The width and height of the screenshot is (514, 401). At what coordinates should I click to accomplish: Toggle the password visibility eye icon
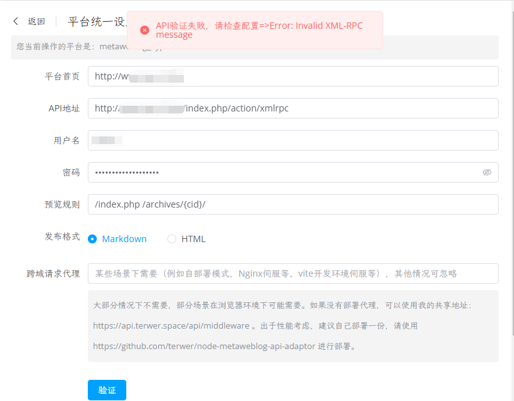tap(488, 172)
